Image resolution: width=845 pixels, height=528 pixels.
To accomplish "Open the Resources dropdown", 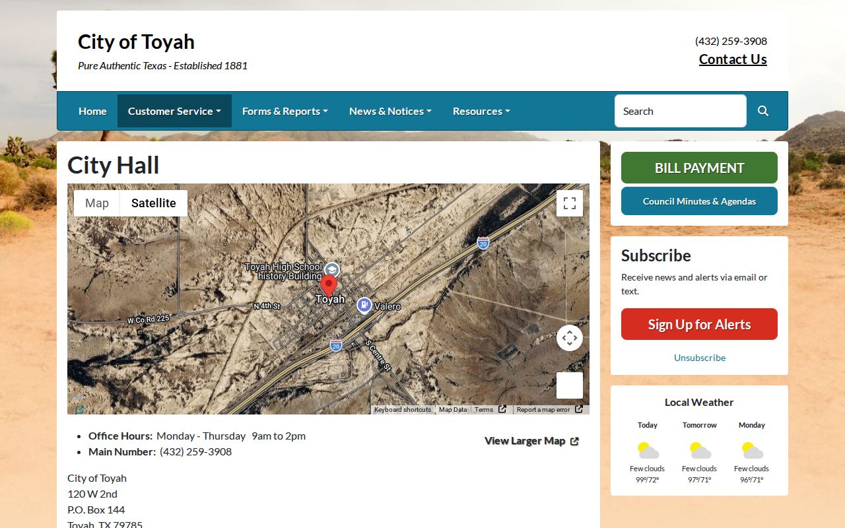I will pyautogui.click(x=481, y=111).
